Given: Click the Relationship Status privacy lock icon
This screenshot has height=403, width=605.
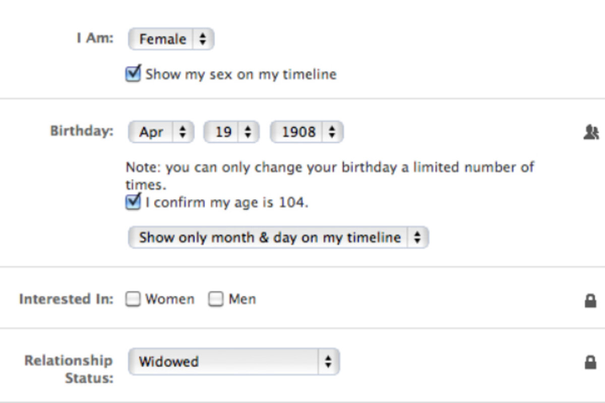Looking at the screenshot, I should click(590, 362).
